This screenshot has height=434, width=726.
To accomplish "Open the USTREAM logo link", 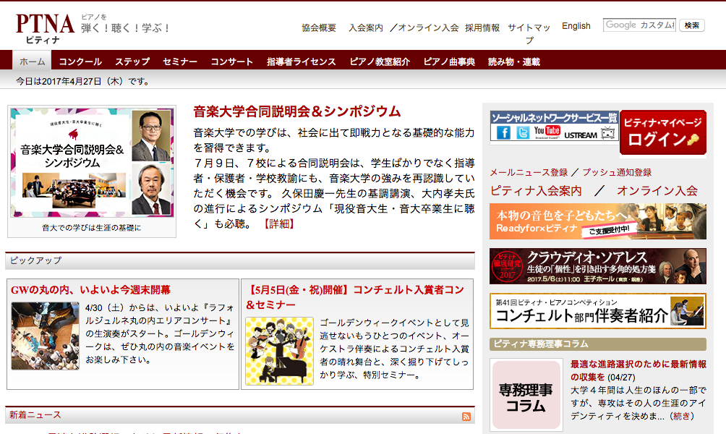I will pos(581,135).
